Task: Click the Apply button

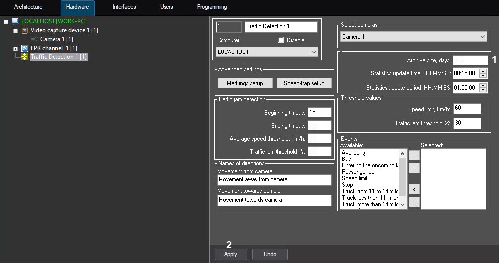Action: pos(230,254)
